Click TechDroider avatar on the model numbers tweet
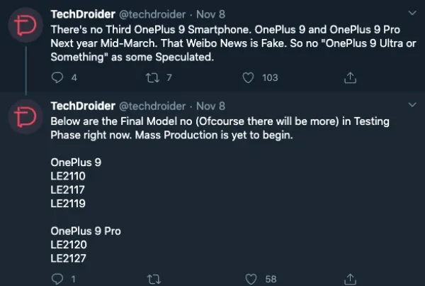This screenshot has width=425, height=286. (x=28, y=117)
